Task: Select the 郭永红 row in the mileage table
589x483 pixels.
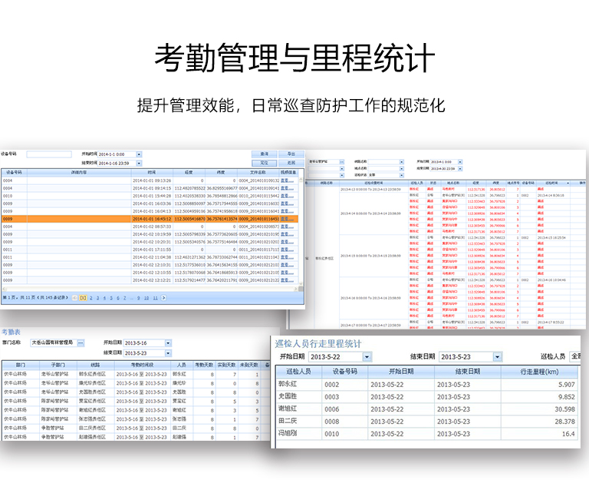Action: [422, 385]
